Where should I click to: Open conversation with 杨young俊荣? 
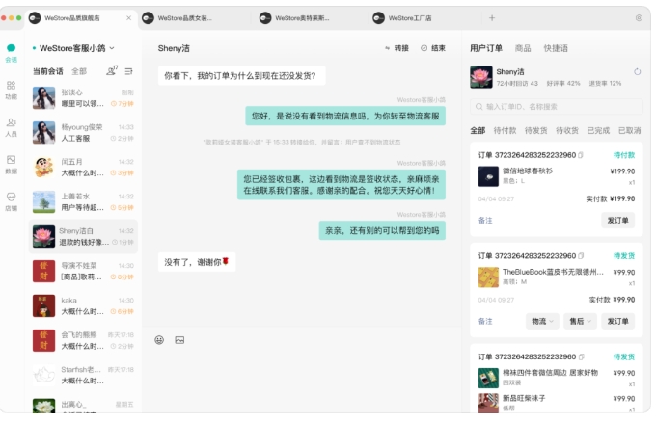(83, 132)
